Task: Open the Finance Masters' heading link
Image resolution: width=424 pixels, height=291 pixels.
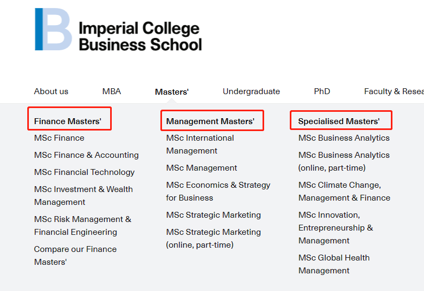Action: pyautogui.click(x=67, y=121)
